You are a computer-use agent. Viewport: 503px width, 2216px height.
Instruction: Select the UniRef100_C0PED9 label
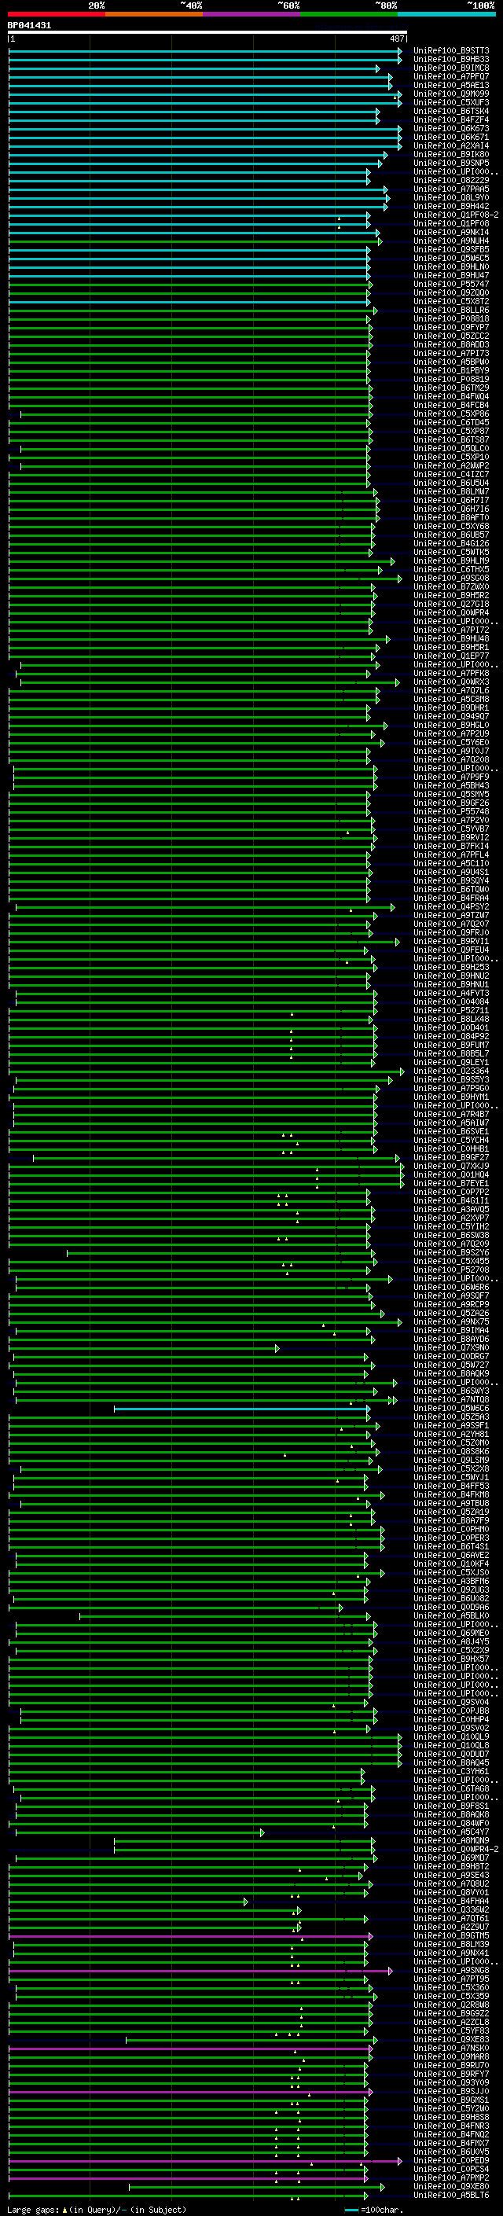[451, 2160]
